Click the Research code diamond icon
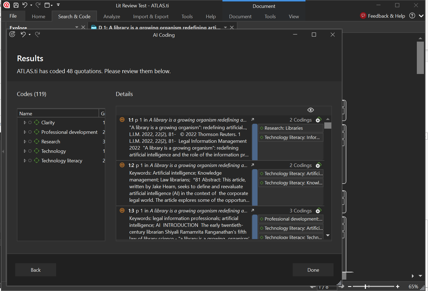This screenshot has height=291, width=428. 36,141
